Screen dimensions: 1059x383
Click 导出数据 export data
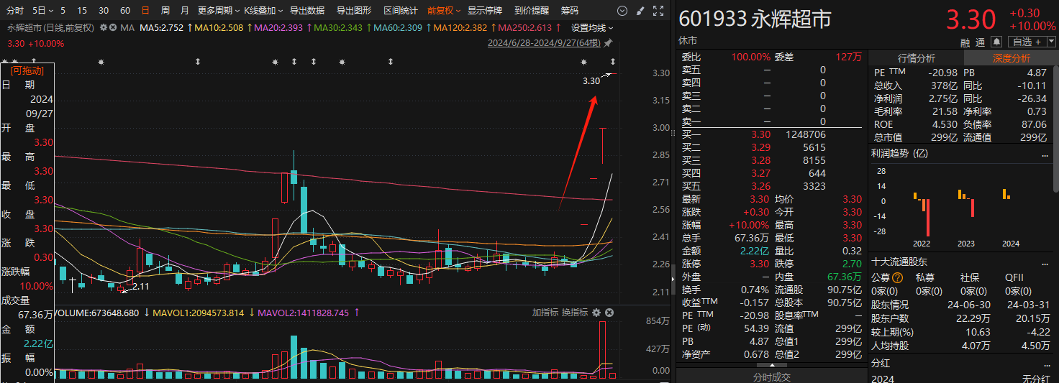pos(307,11)
